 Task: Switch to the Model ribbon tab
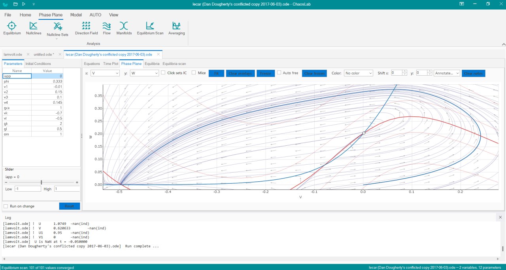(x=76, y=15)
